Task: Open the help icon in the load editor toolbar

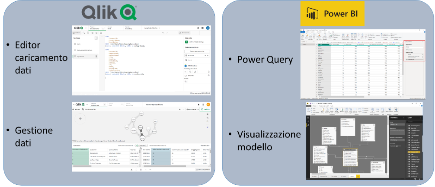Action: (x=101, y=33)
